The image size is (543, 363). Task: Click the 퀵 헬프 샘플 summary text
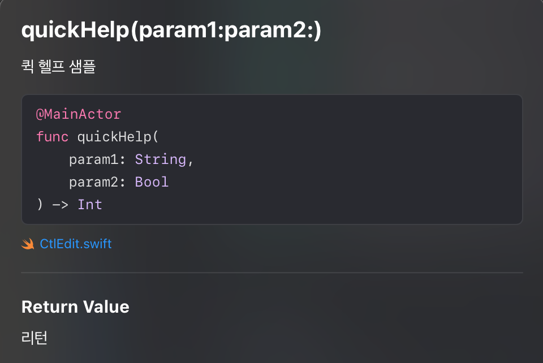pos(58,67)
